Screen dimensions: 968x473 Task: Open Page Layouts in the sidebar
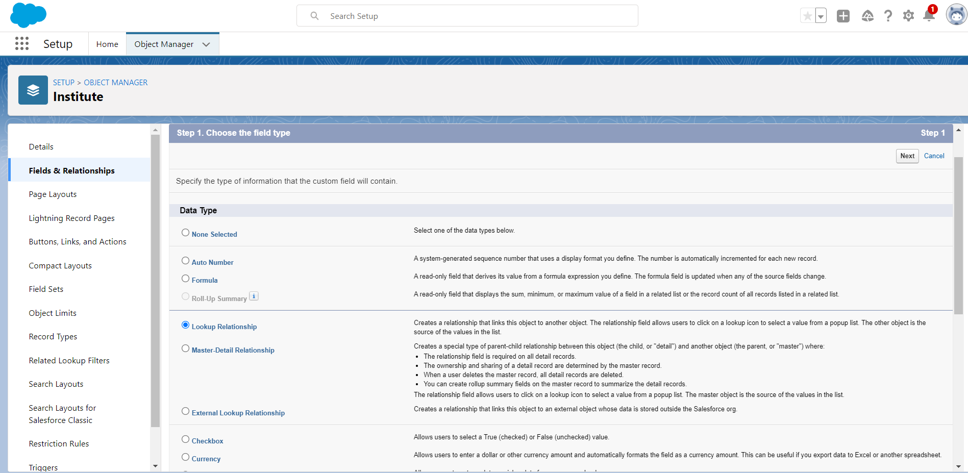pos(53,194)
